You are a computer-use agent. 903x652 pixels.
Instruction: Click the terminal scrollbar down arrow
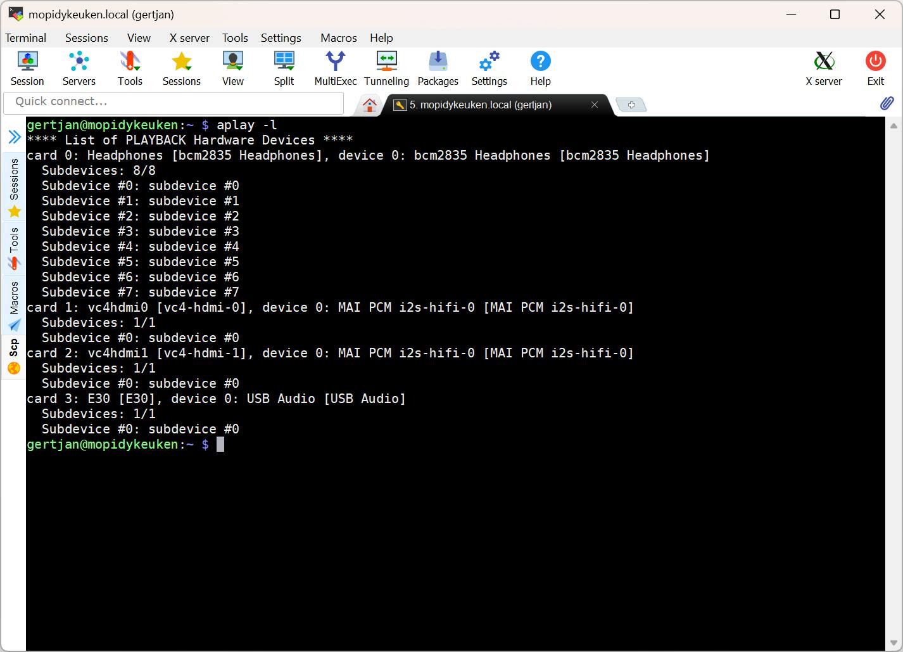[x=894, y=642]
